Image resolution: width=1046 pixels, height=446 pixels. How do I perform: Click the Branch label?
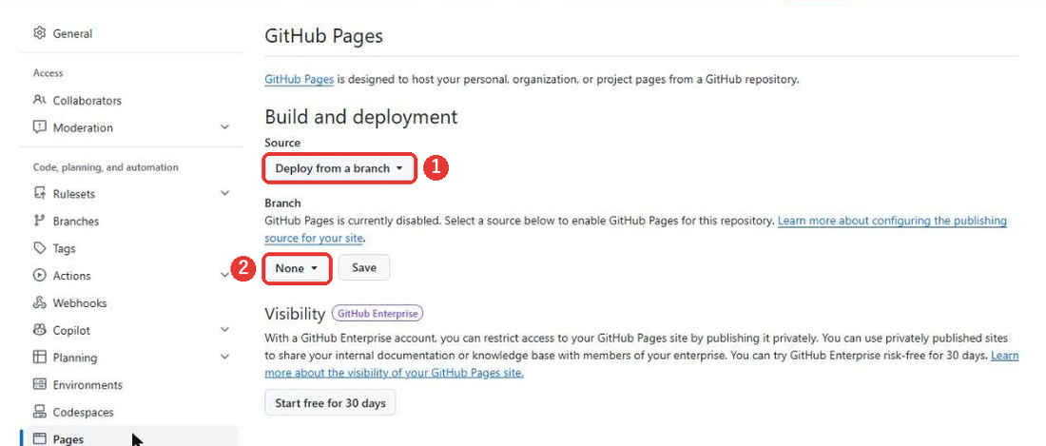pos(282,203)
